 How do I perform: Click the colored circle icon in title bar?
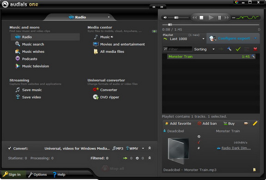(237, 2)
